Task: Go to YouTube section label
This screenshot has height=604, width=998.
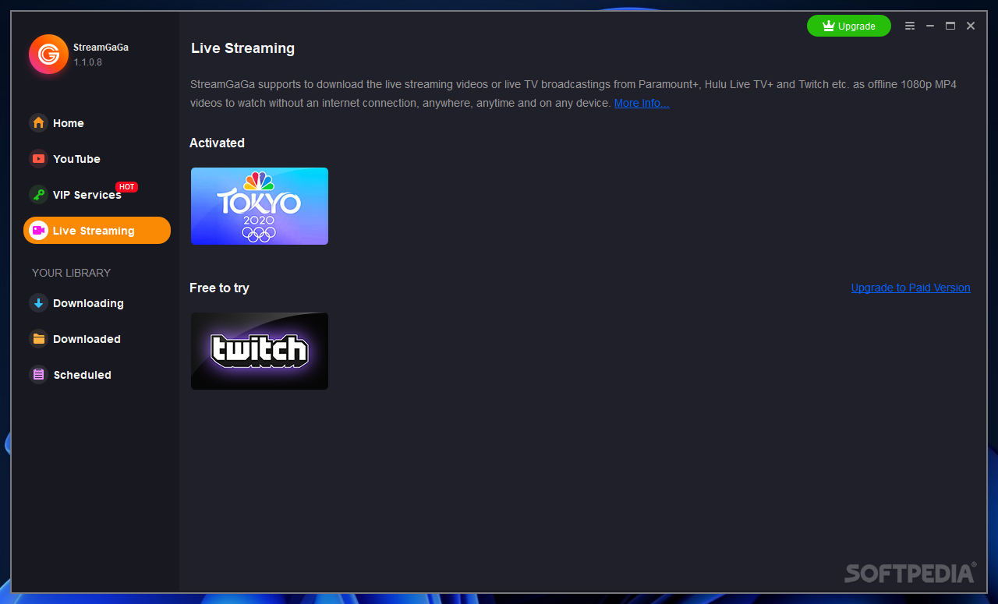Action: coord(76,159)
